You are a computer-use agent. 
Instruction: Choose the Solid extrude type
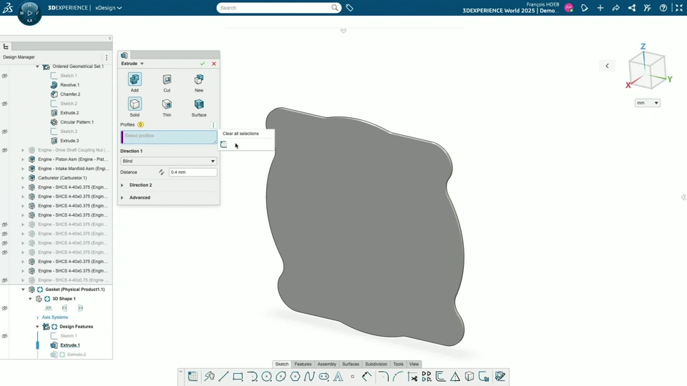[135, 107]
